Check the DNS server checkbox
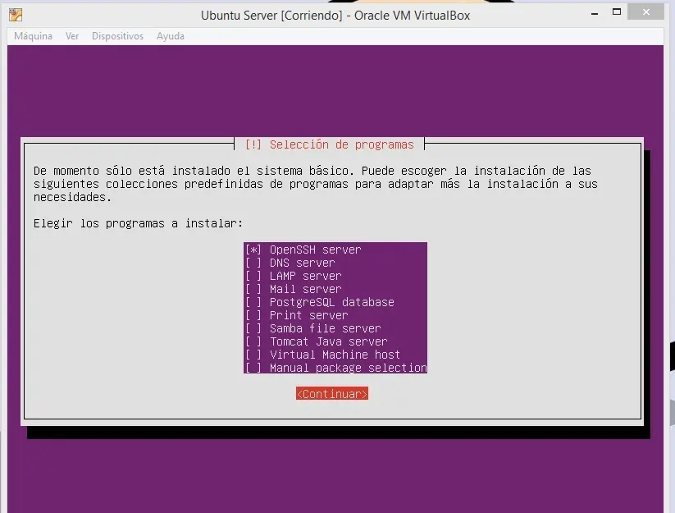 [253, 263]
